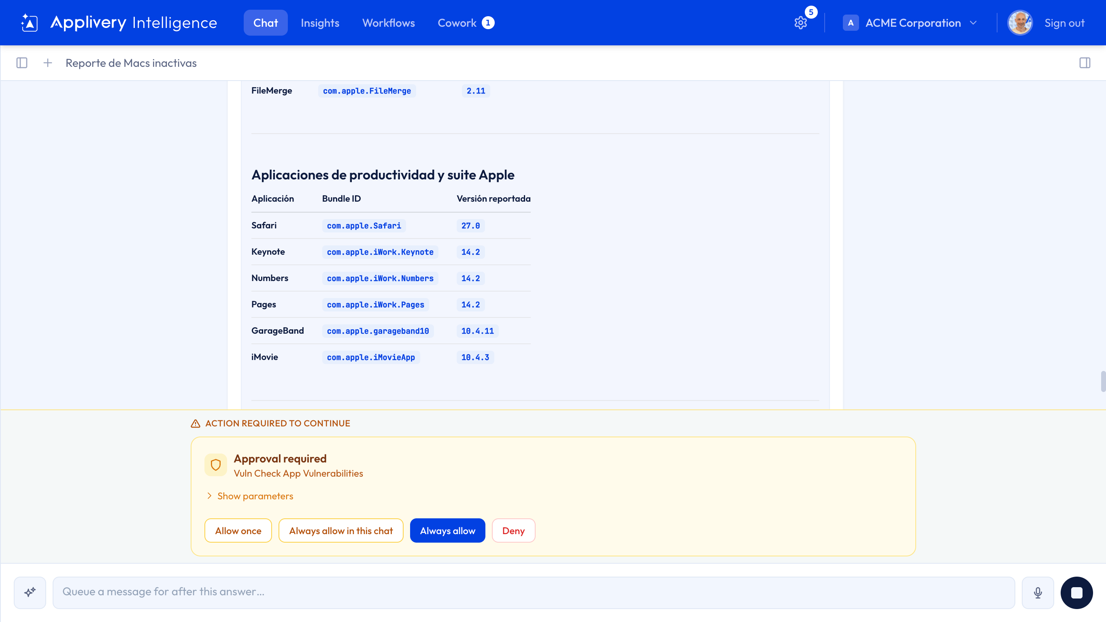The height and width of the screenshot is (622, 1106).
Task: Click Aplicaciones de productividad y suite Apple heading
Action: click(383, 175)
